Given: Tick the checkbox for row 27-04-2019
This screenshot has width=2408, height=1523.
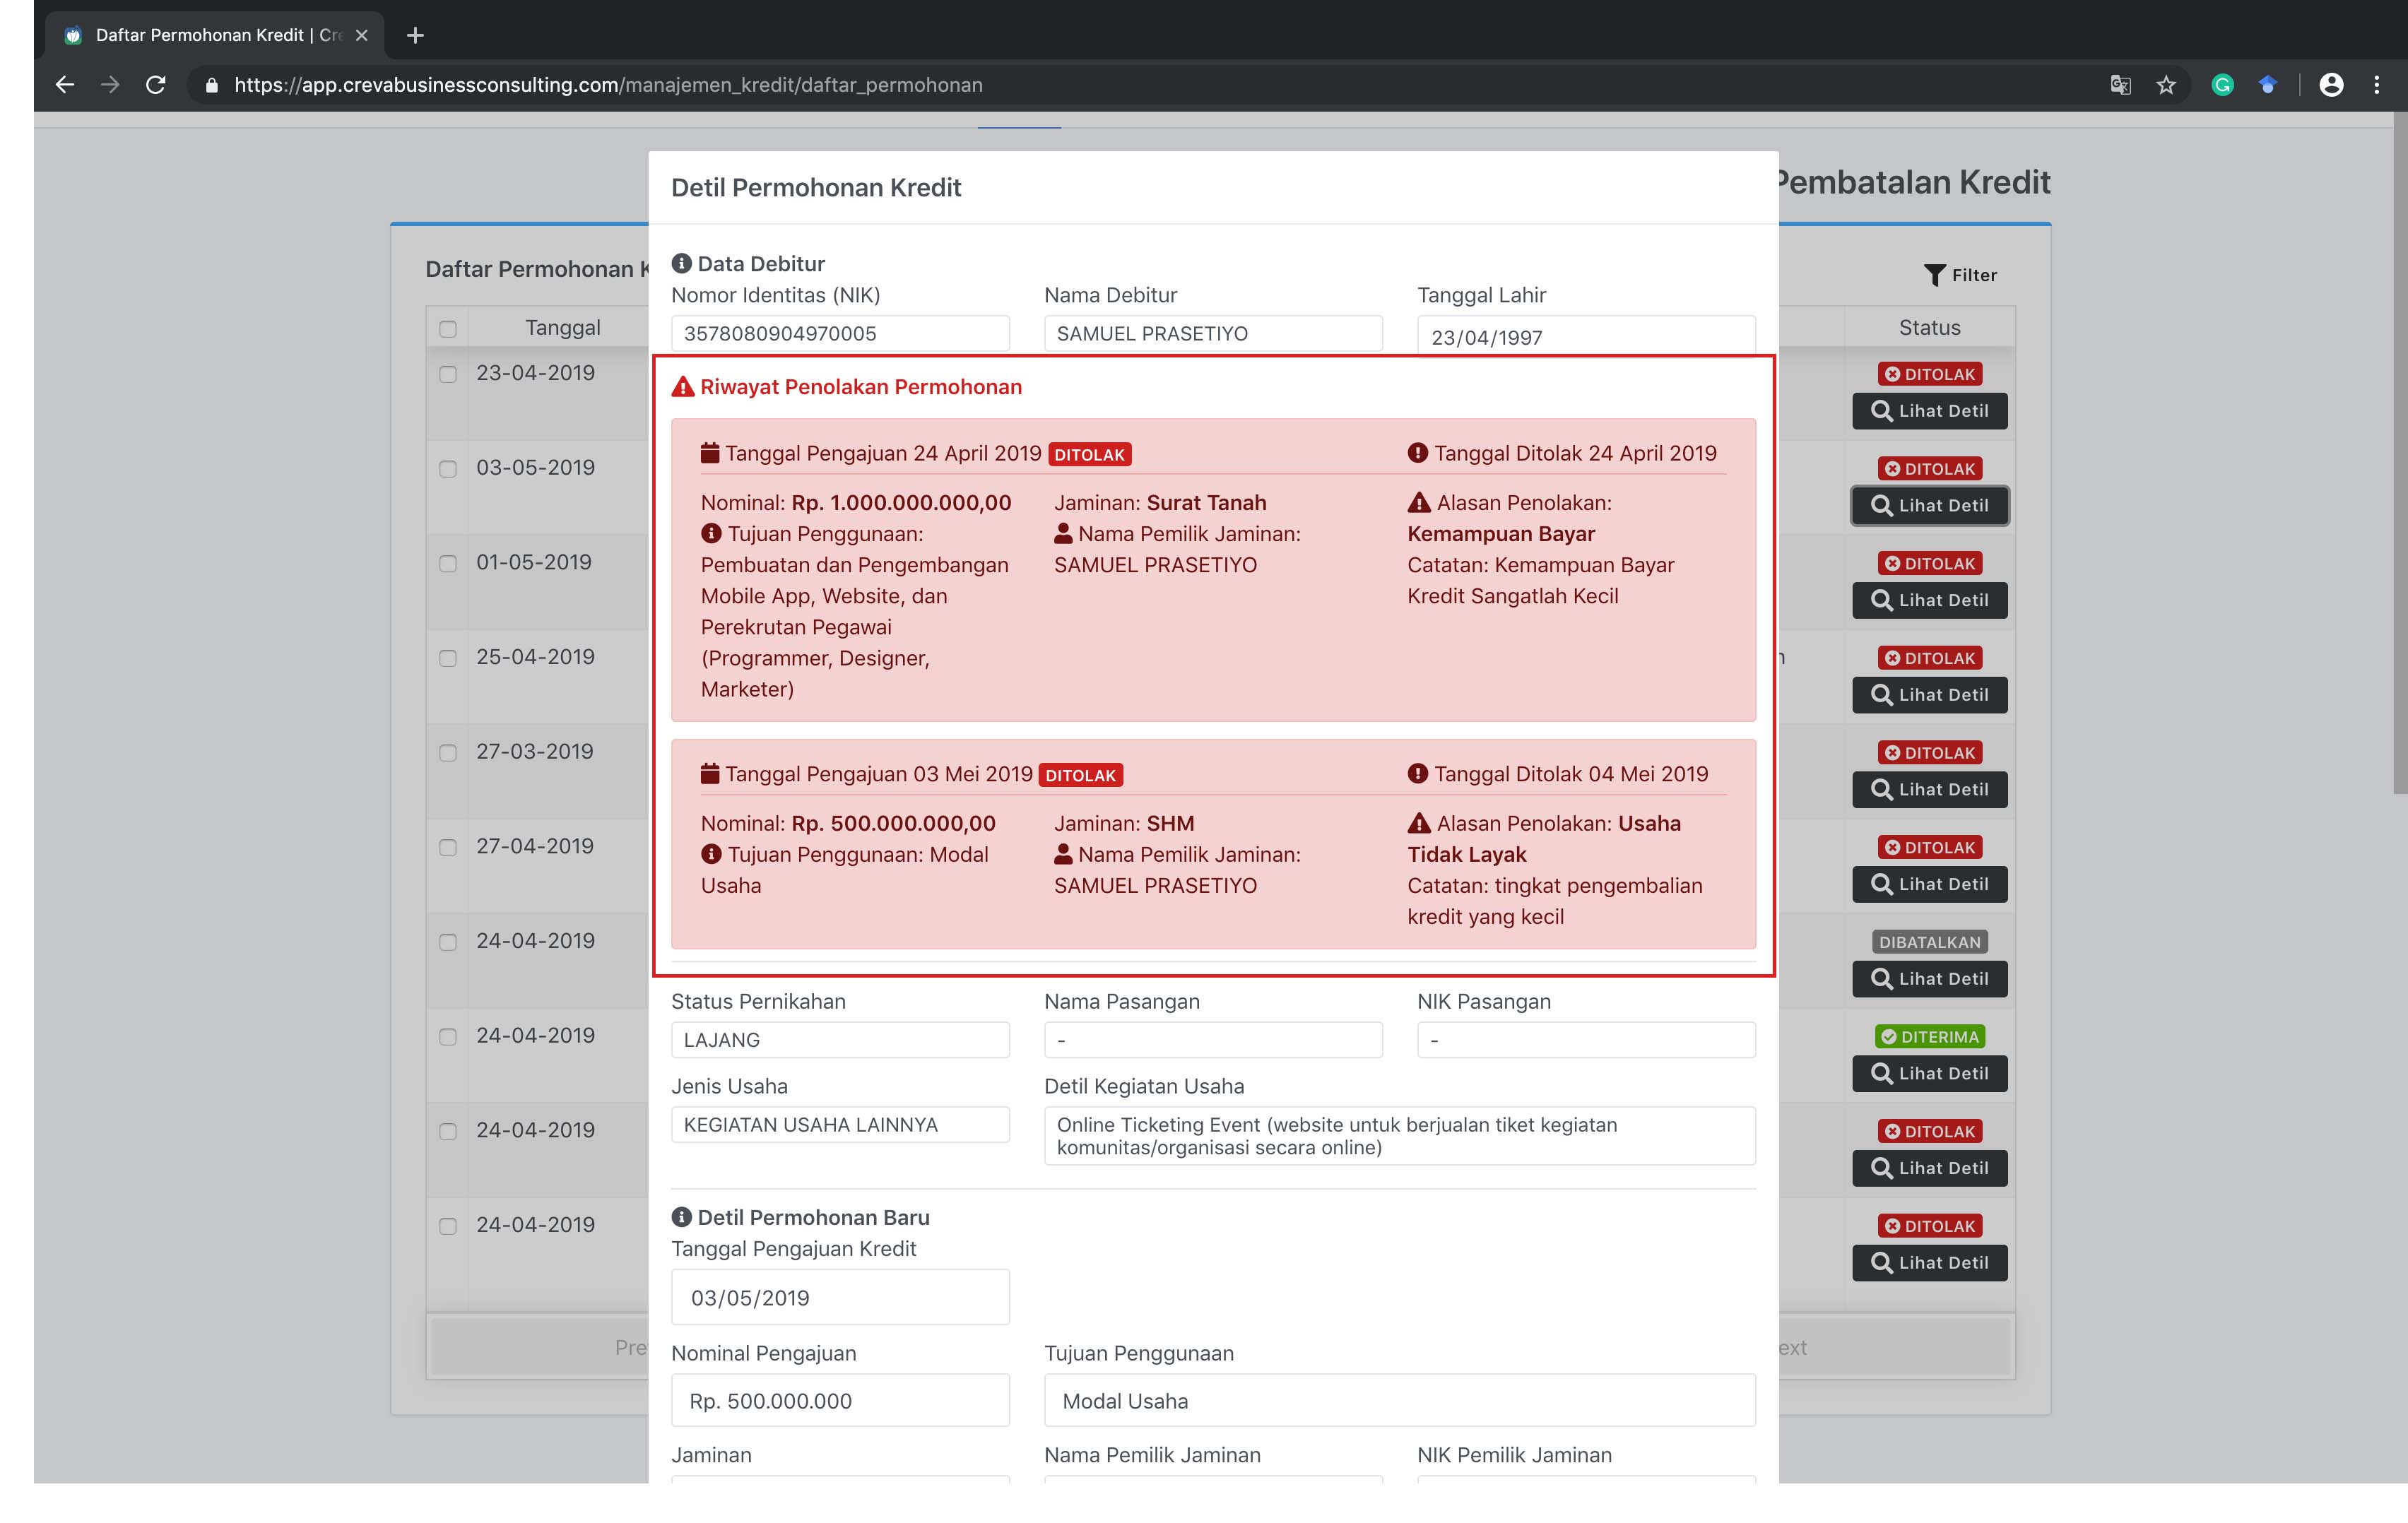Looking at the screenshot, I should tap(448, 848).
